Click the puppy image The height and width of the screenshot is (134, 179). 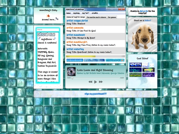point(143,36)
